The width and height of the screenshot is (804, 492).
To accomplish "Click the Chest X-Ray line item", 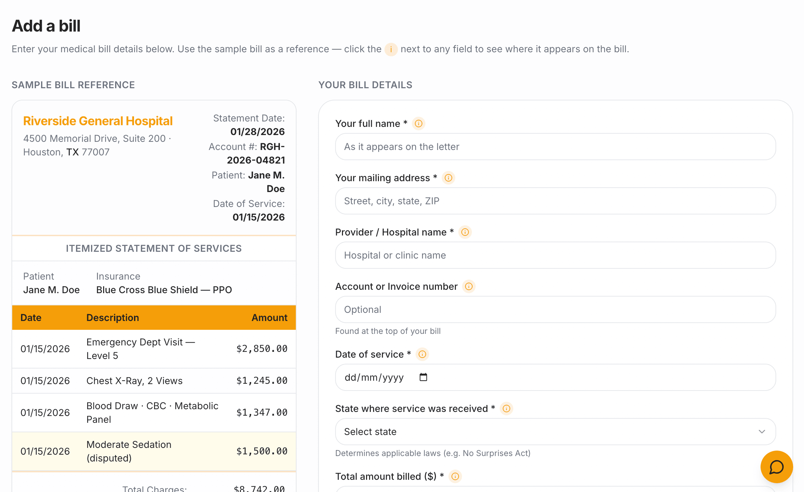I will point(154,380).
